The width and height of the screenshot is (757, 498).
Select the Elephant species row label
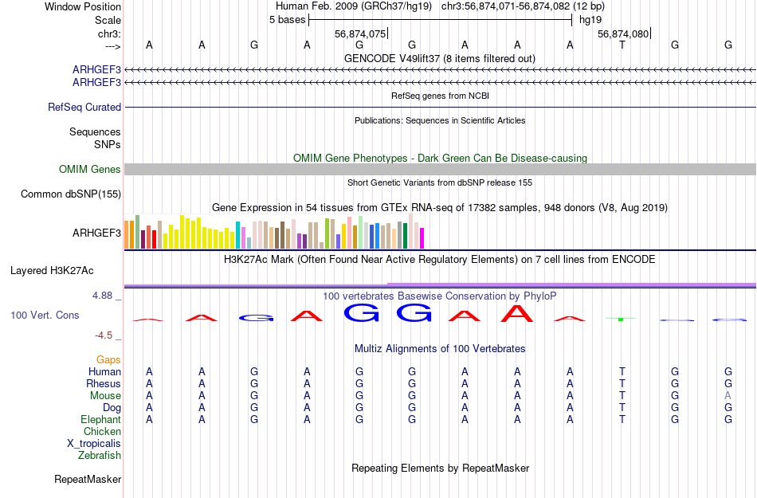tap(100, 419)
